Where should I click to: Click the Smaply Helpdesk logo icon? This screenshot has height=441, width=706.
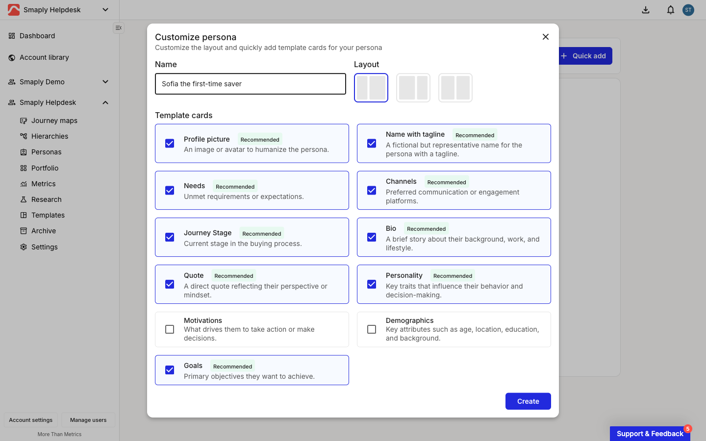pyautogui.click(x=14, y=10)
